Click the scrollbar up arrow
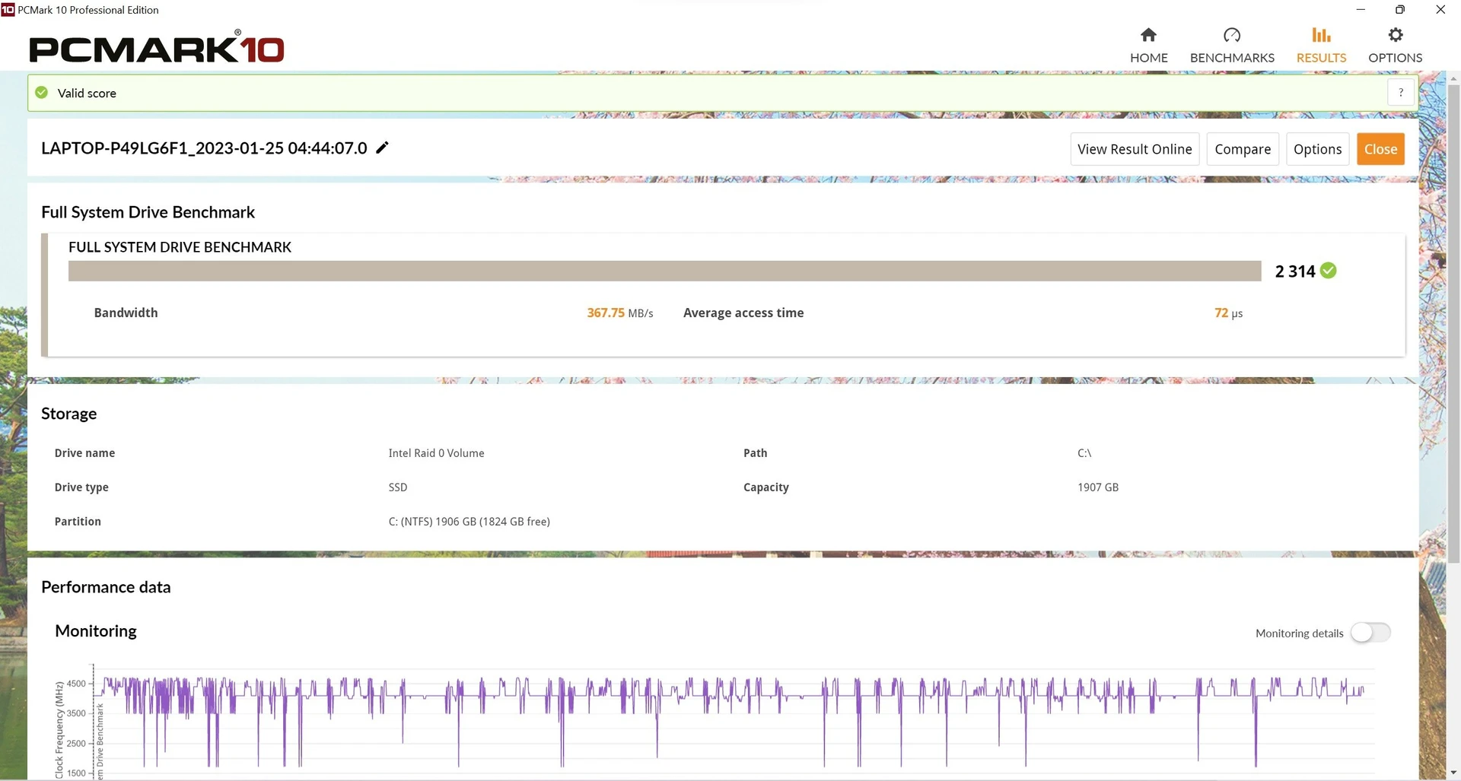The height and width of the screenshot is (781, 1461). point(1453,78)
